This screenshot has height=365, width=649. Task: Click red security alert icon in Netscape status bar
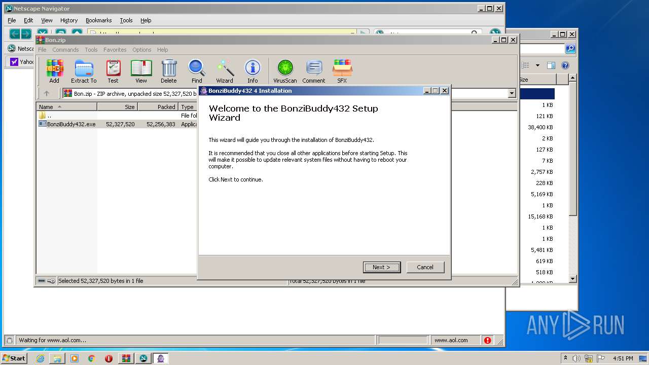point(487,340)
